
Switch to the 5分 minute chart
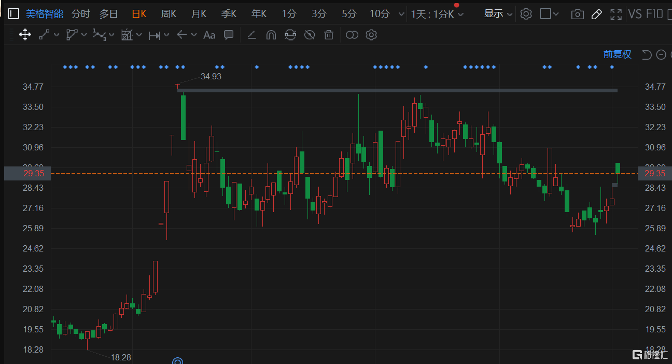point(349,14)
